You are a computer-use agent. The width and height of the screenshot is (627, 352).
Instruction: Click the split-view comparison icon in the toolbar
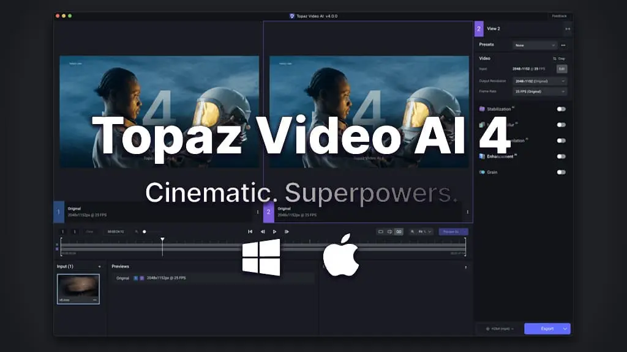[389, 232]
